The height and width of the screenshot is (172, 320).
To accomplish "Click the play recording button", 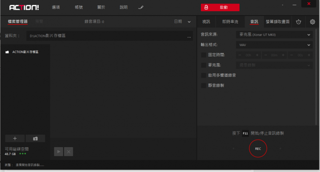I will point(59,152).
